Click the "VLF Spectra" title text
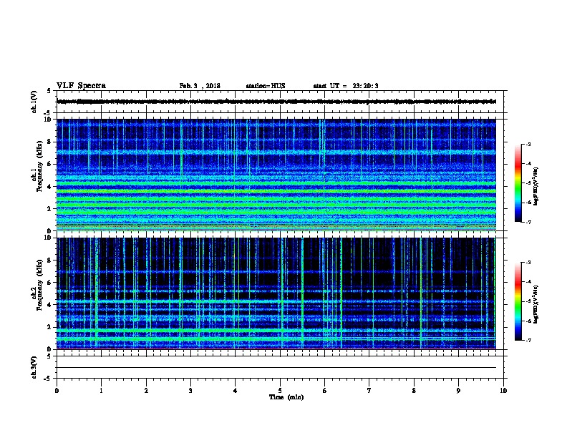The image size is (567, 438). click(x=81, y=86)
